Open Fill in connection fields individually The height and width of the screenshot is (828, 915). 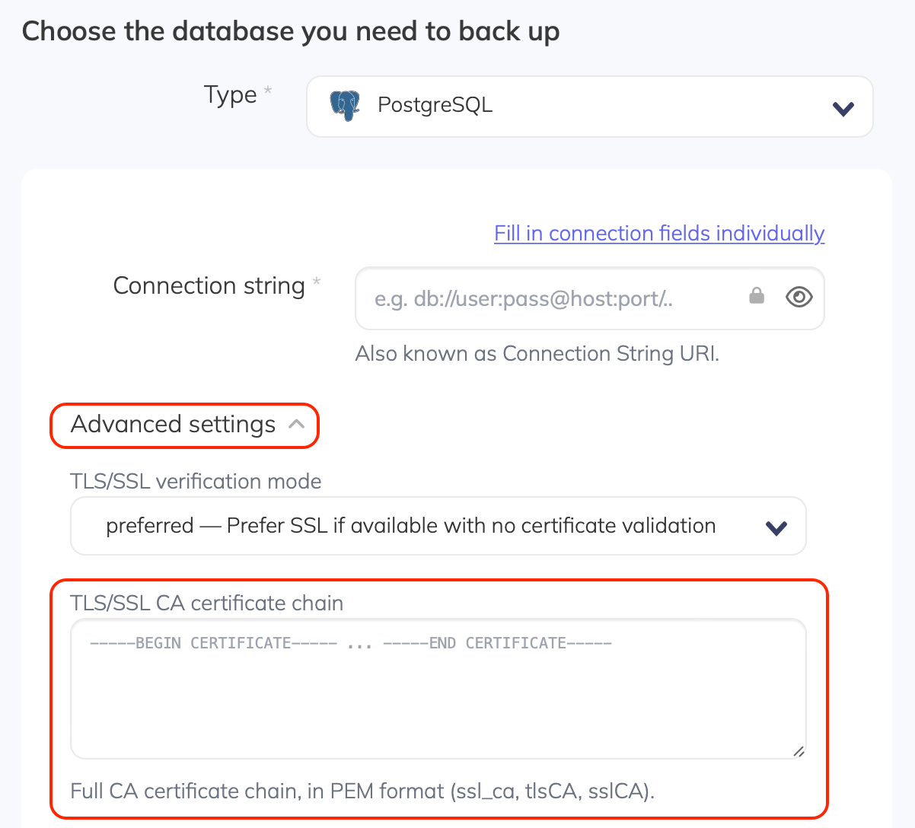(x=658, y=233)
